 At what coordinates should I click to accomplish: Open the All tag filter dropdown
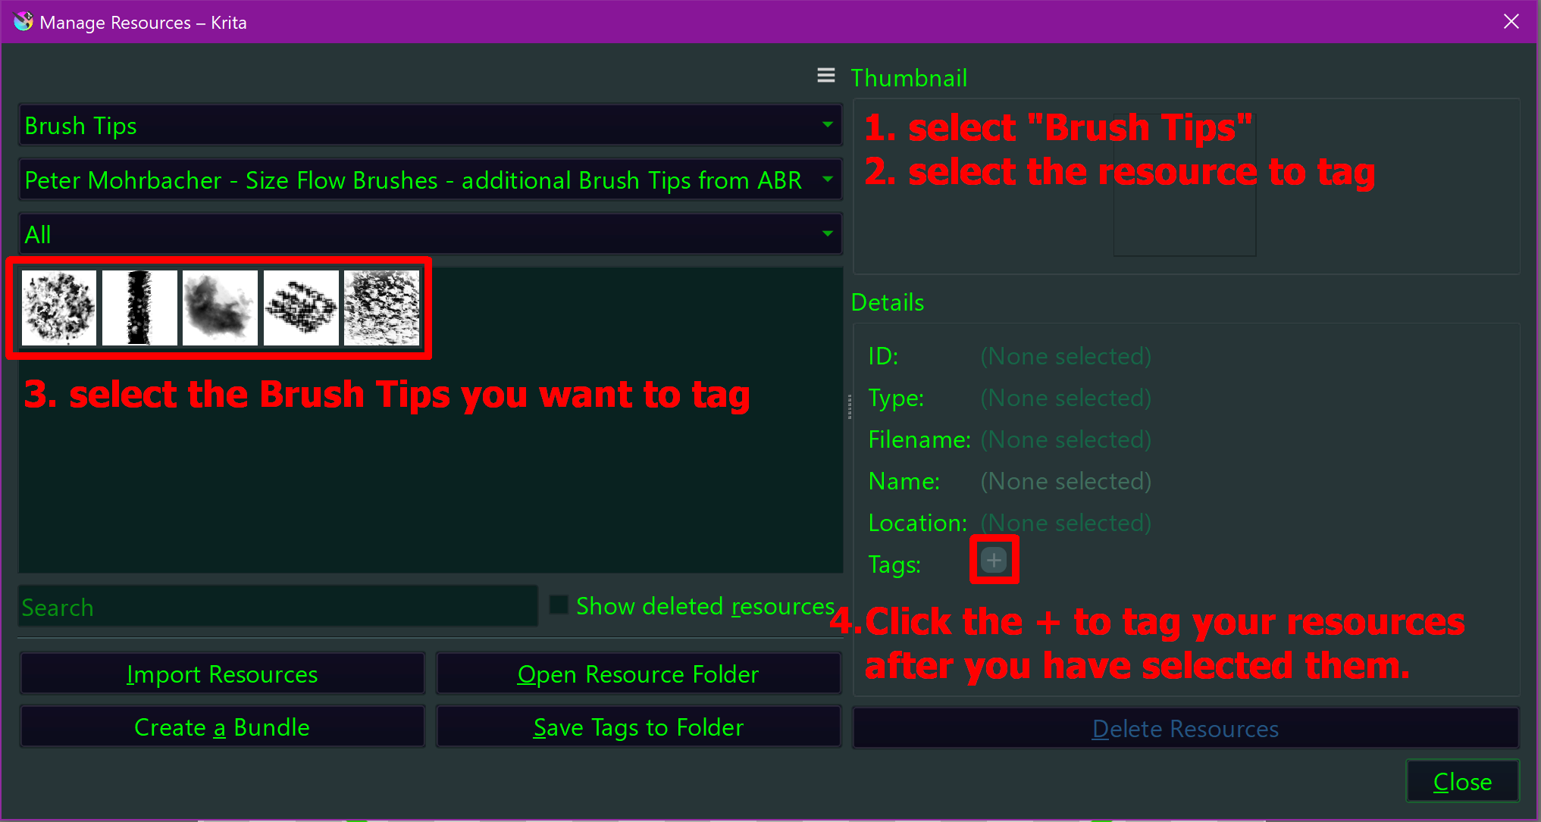pyautogui.click(x=431, y=234)
